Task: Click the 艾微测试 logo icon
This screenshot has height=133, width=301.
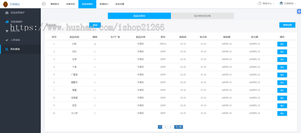Action: coord(6,4)
